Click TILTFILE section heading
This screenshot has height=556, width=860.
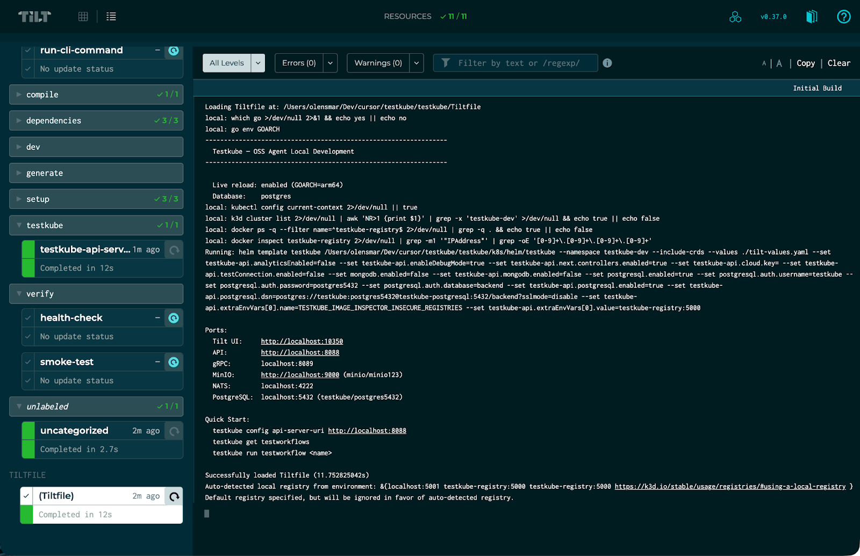point(27,475)
